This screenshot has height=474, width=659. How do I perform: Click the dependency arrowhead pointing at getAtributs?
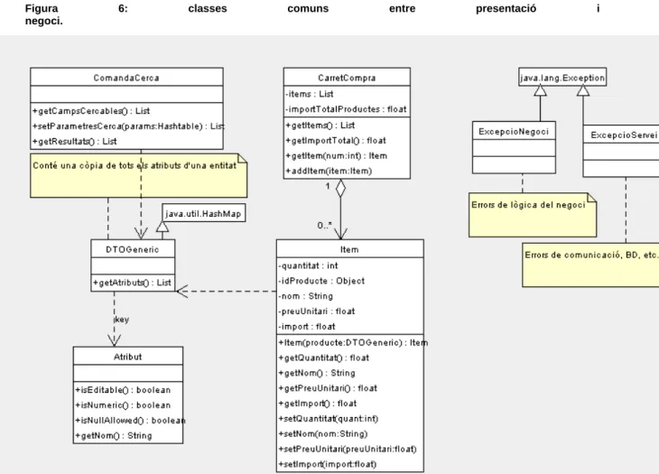pyautogui.click(x=182, y=291)
